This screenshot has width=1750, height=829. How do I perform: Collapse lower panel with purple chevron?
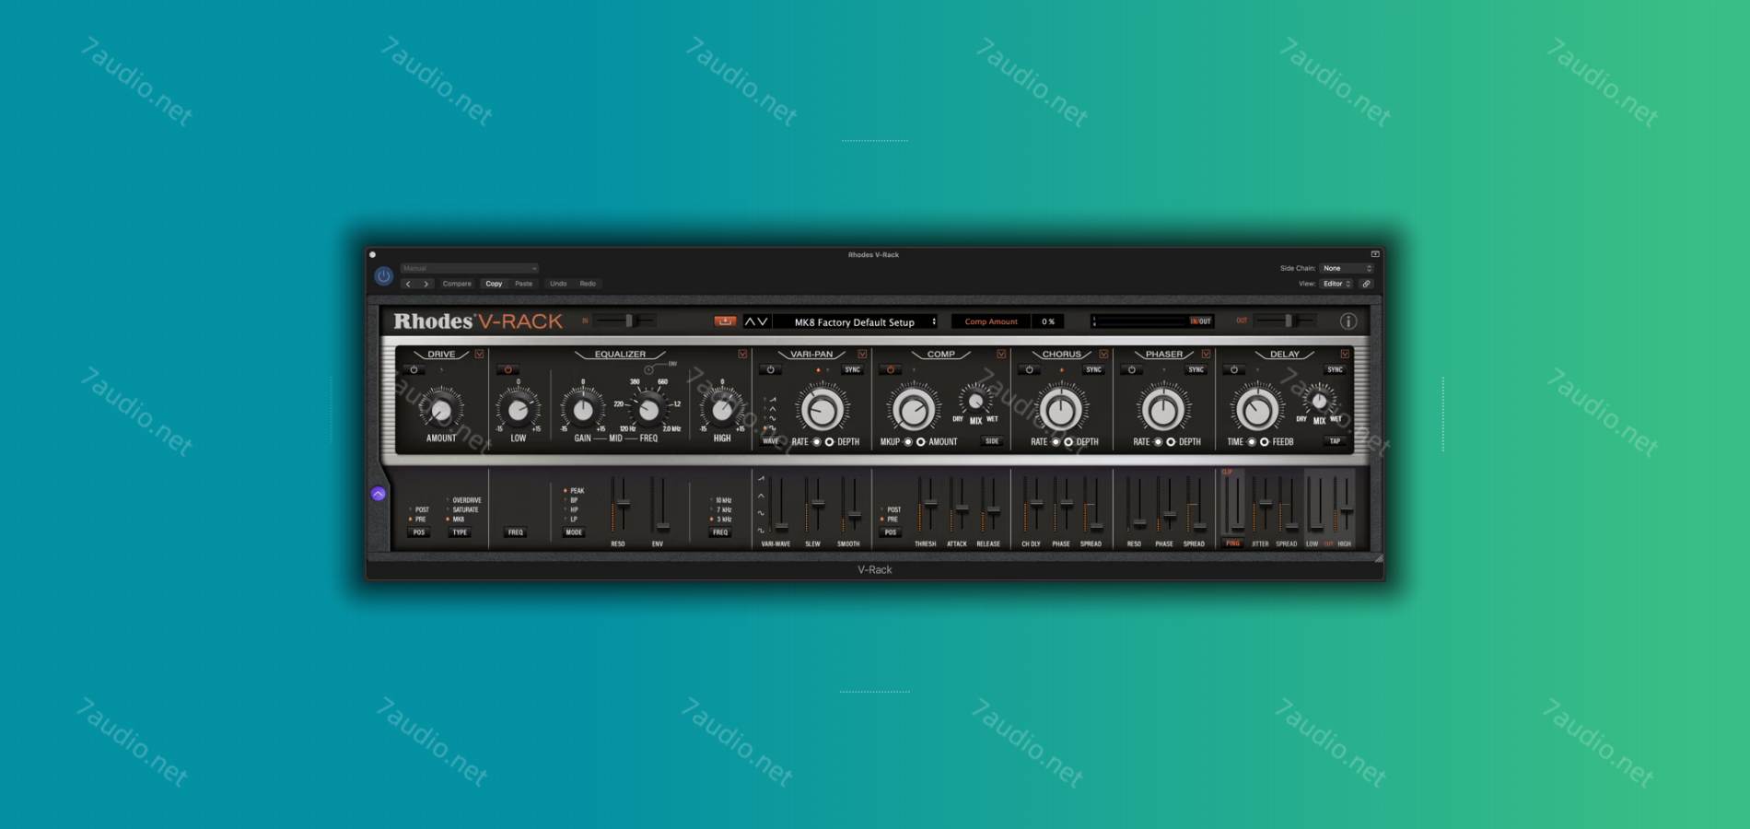(379, 494)
